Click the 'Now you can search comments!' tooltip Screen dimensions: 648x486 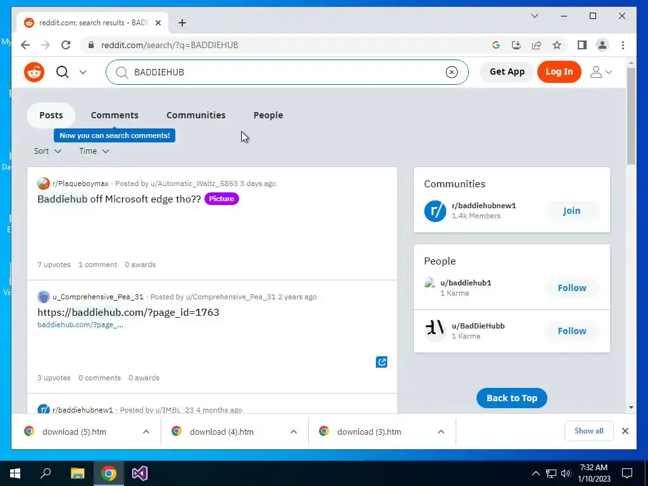[115, 135]
